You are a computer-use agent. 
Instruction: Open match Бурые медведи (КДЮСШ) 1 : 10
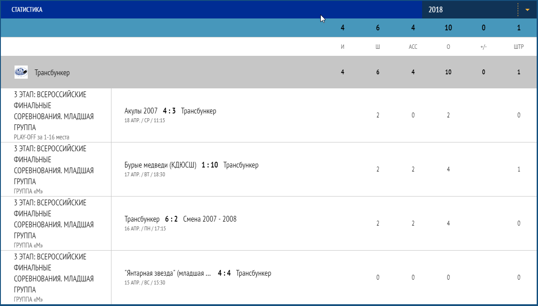[192, 165]
